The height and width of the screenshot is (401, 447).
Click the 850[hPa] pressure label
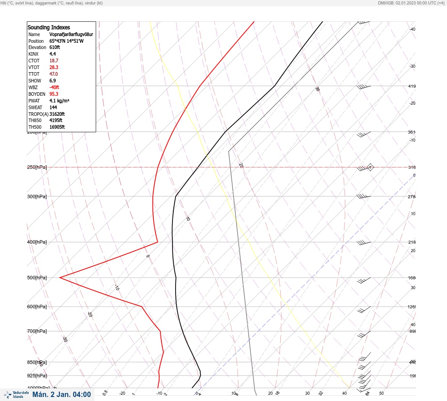37,362
